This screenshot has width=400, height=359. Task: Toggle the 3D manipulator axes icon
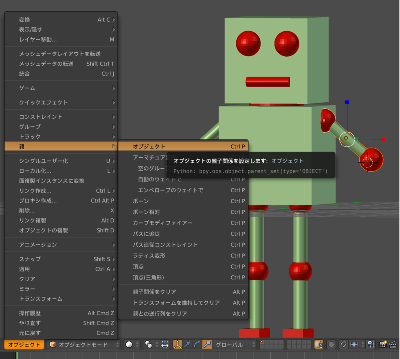coord(177,345)
